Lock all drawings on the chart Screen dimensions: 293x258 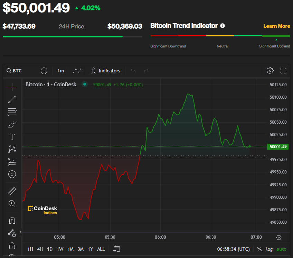[x=12, y=246]
